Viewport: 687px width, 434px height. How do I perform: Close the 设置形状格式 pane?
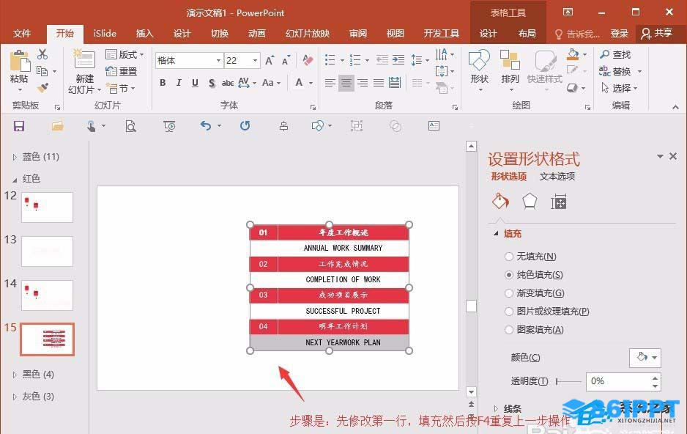[x=673, y=156]
